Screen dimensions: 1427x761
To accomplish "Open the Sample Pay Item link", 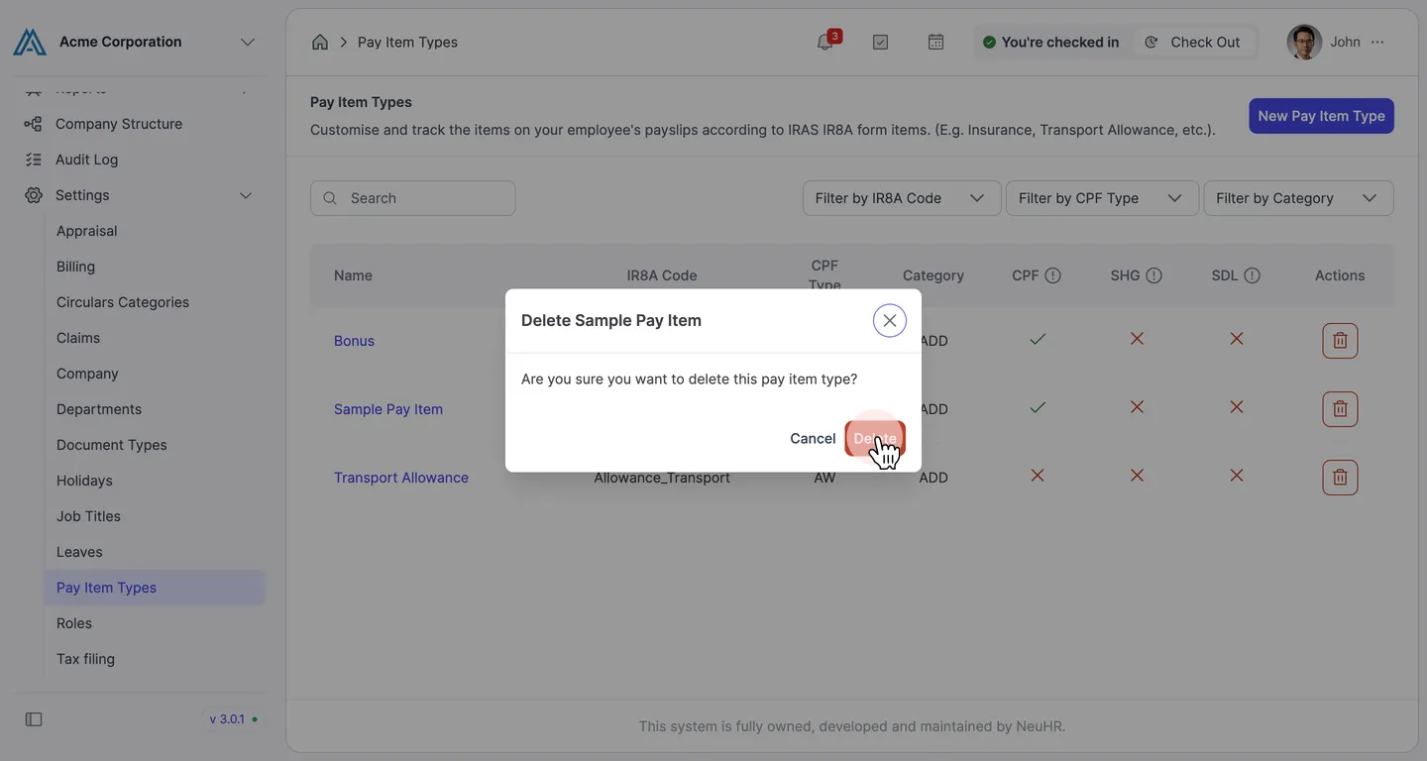I will (388, 409).
